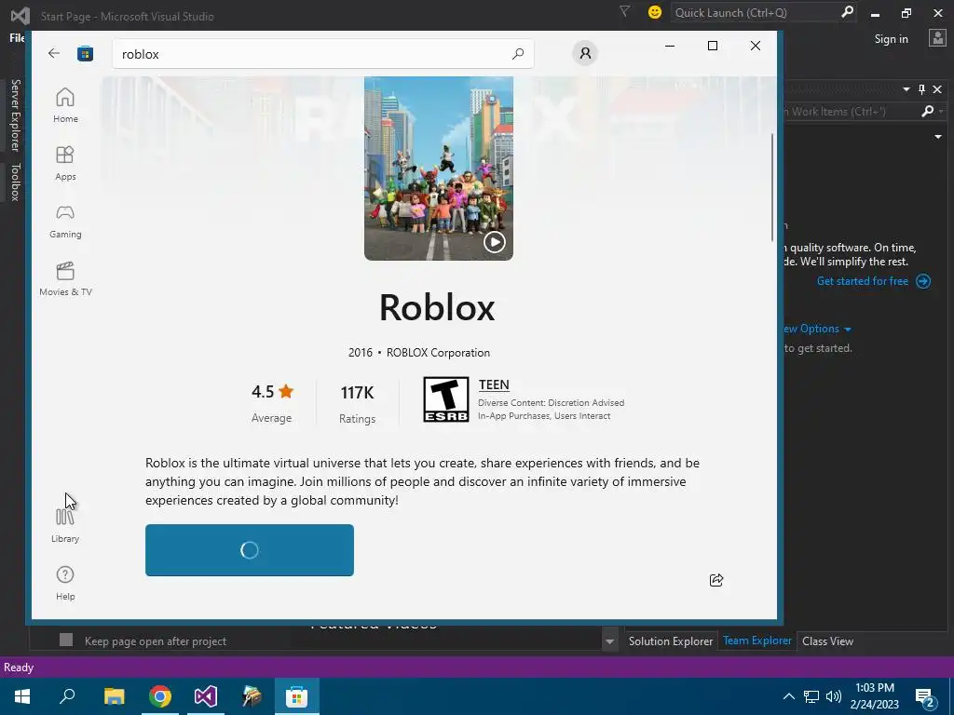Click the ESRB Teen rating badge
The height and width of the screenshot is (715, 954).
446,399
